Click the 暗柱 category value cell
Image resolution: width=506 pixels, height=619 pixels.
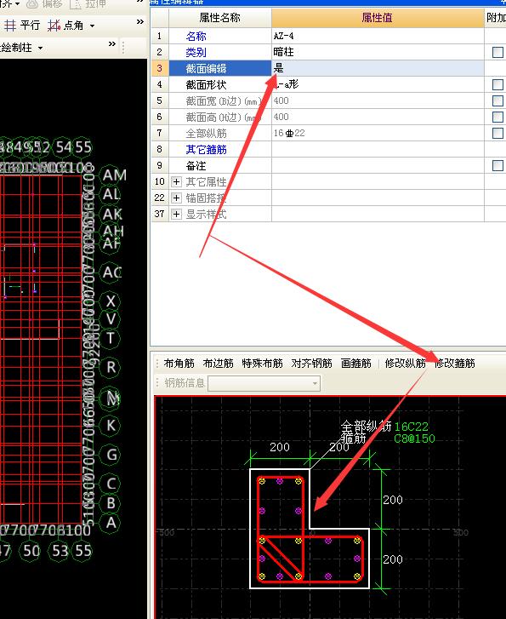point(378,52)
